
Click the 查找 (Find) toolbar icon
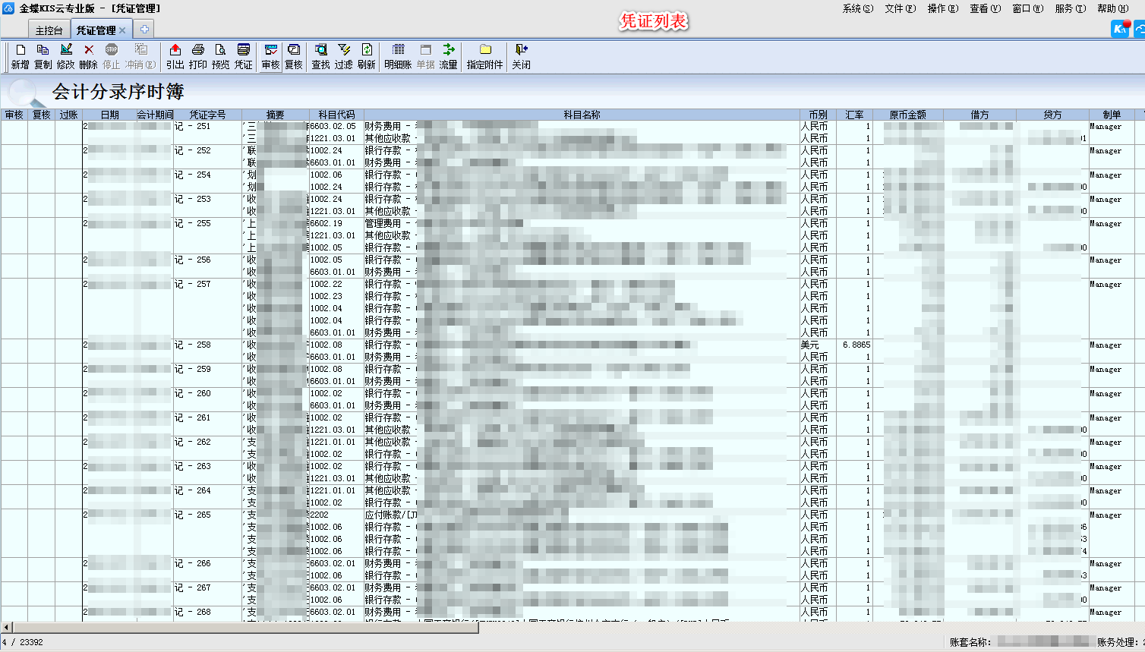[321, 55]
